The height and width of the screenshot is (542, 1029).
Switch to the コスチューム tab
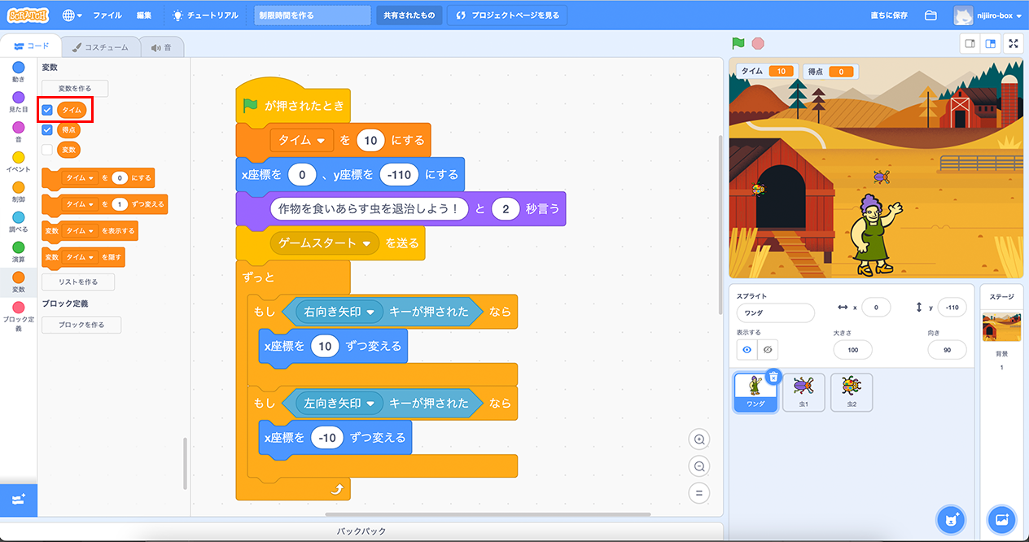point(99,47)
